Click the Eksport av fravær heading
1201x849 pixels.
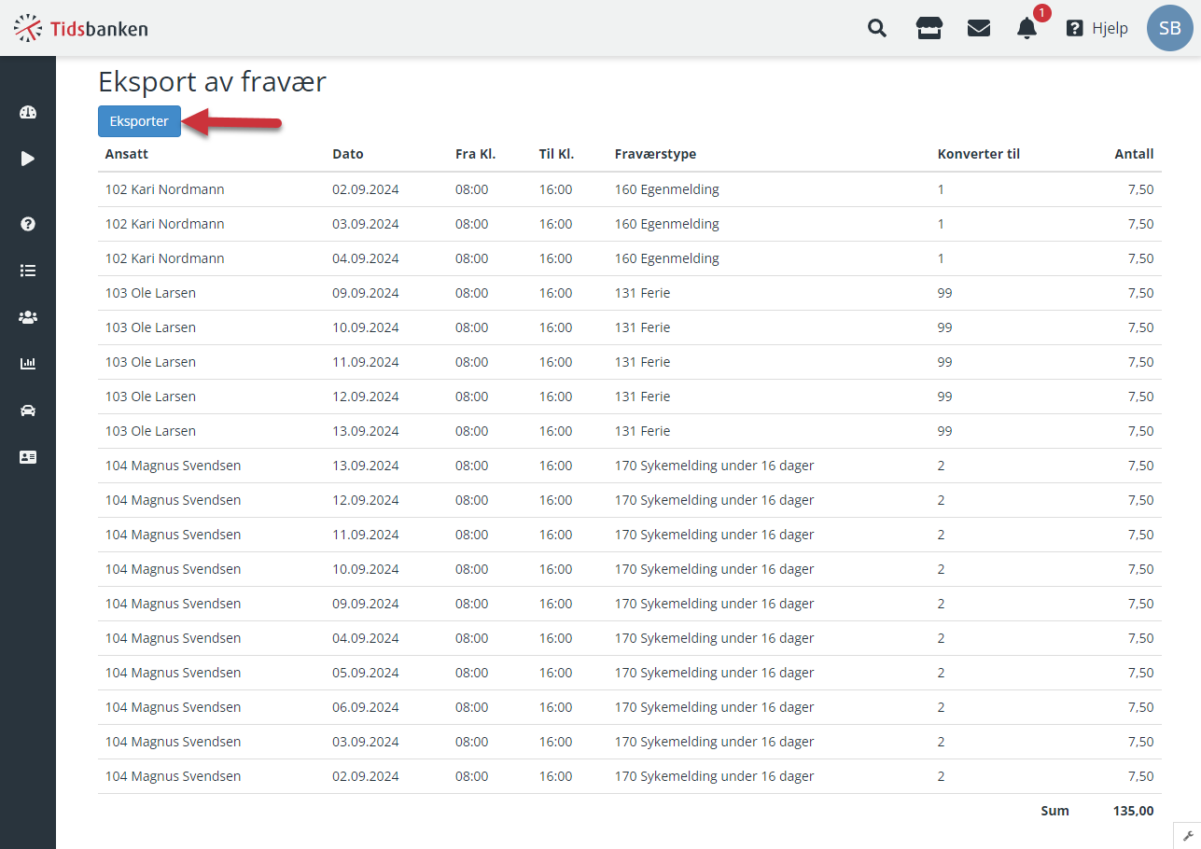coord(212,82)
